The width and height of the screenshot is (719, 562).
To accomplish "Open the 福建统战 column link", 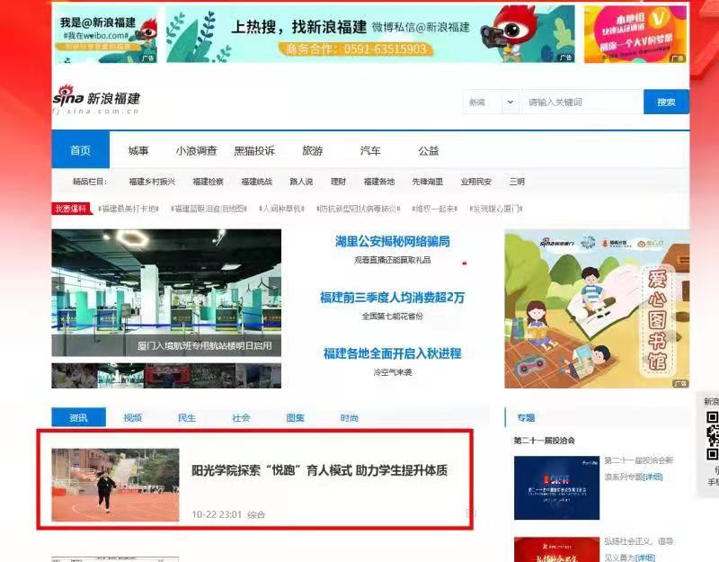I will coord(257,182).
